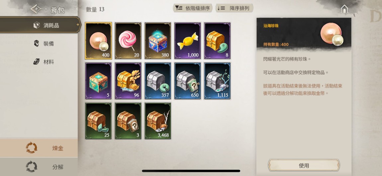Select the silver chest item with 650
Image resolution: width=382 pixels, height=176 pixels.
(x=188, y=81)
